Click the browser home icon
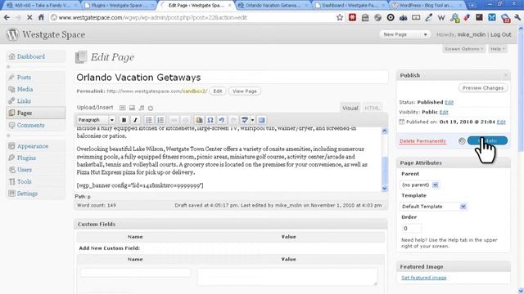524x294 pixels. point(41,17)
